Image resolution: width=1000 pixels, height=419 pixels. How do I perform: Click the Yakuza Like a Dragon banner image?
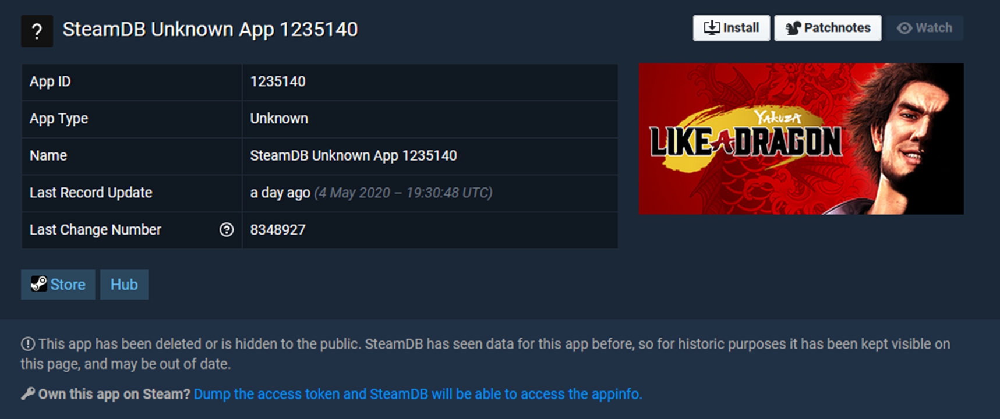(801, 139)
